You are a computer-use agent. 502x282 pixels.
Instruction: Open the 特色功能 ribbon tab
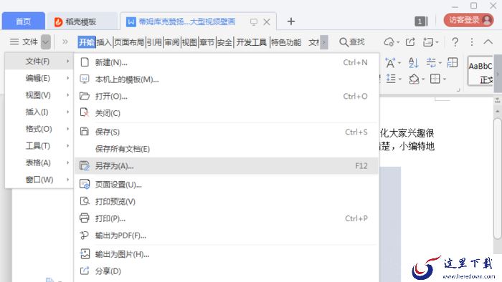(286, 42)
